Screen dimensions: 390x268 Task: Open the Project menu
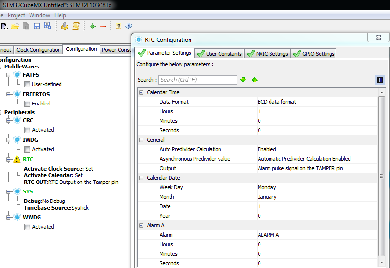(x=16, y=15)
